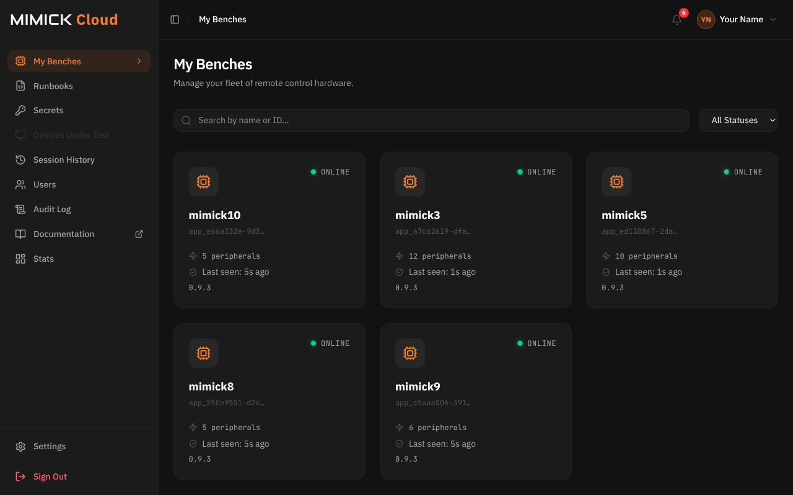Click the My Benches breadcrumb in header

click(222, 20)
